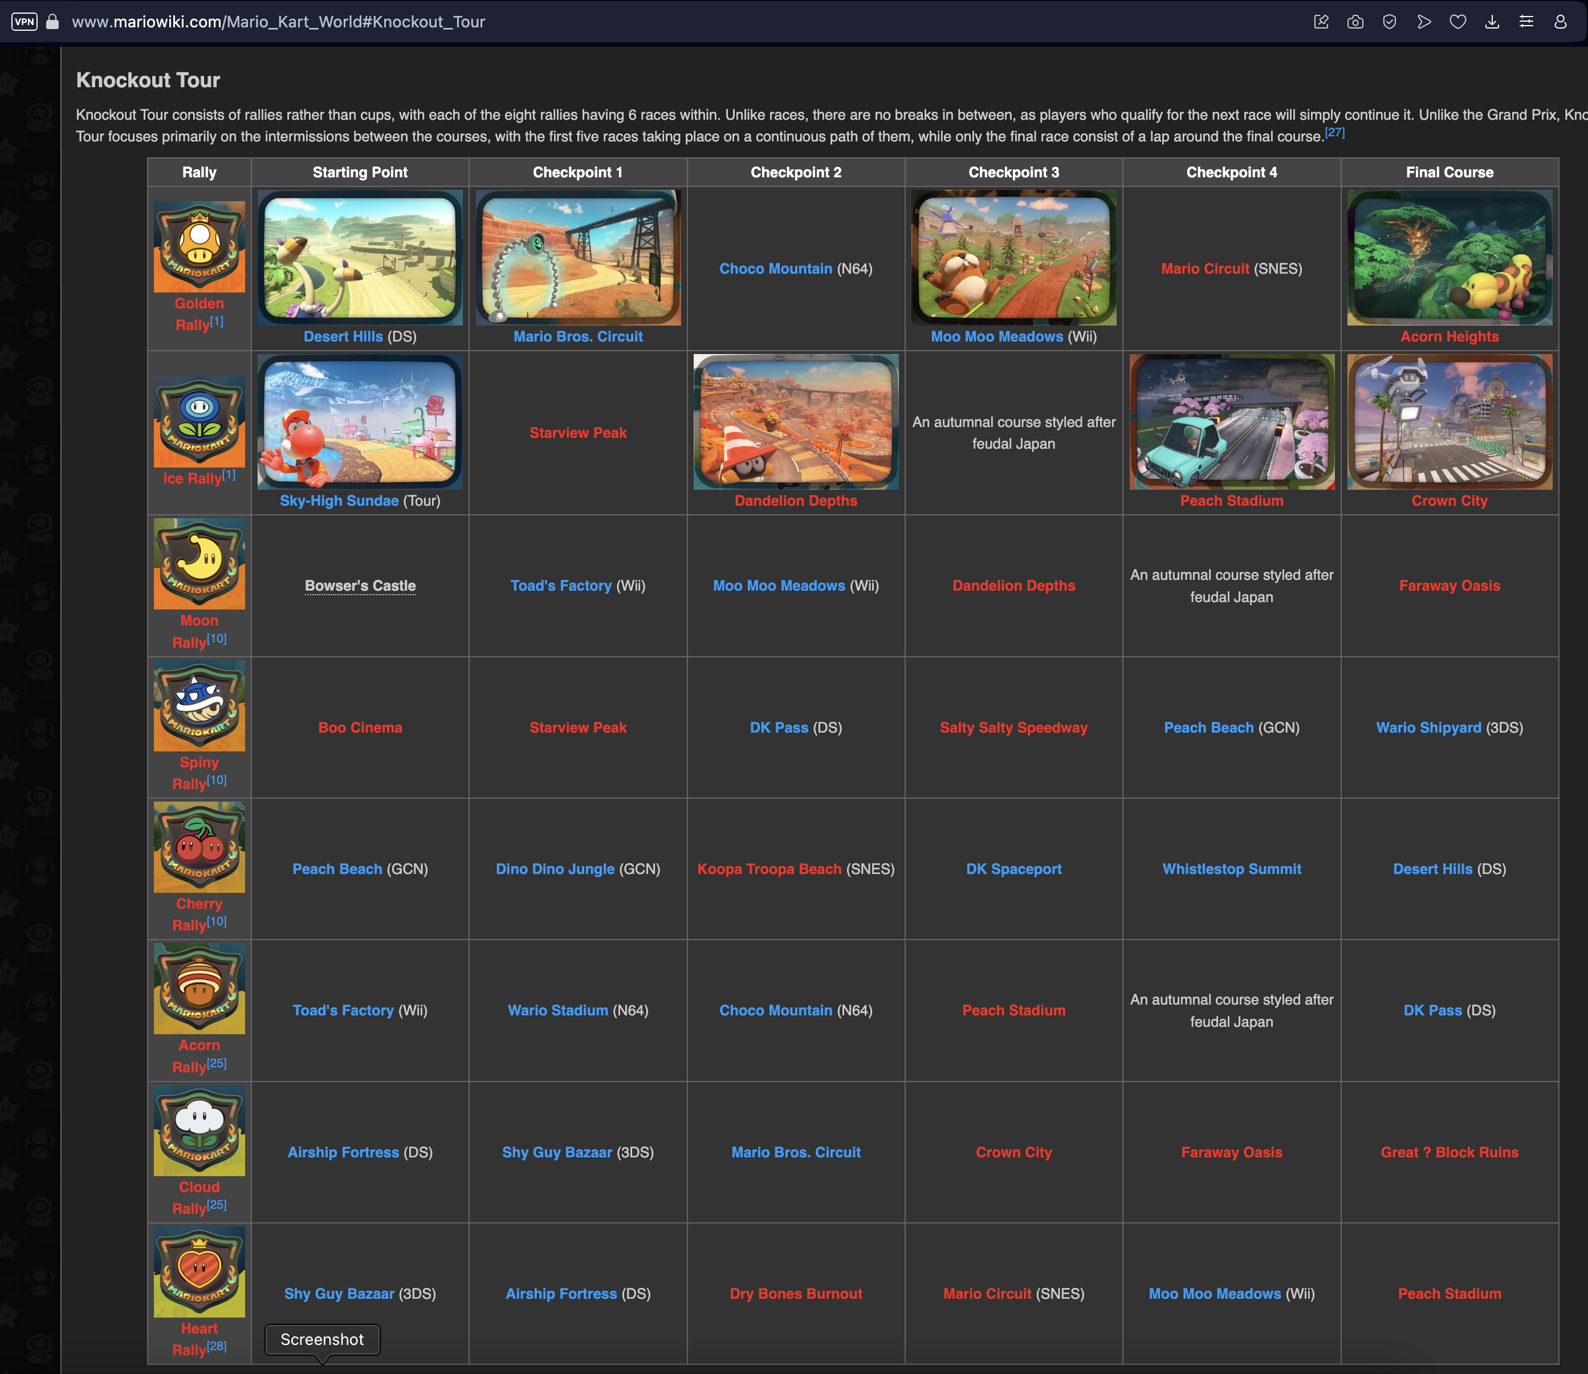Click the Bowser's Castle link
This screenshot has height=1374, width=1588.
(360, 586)
